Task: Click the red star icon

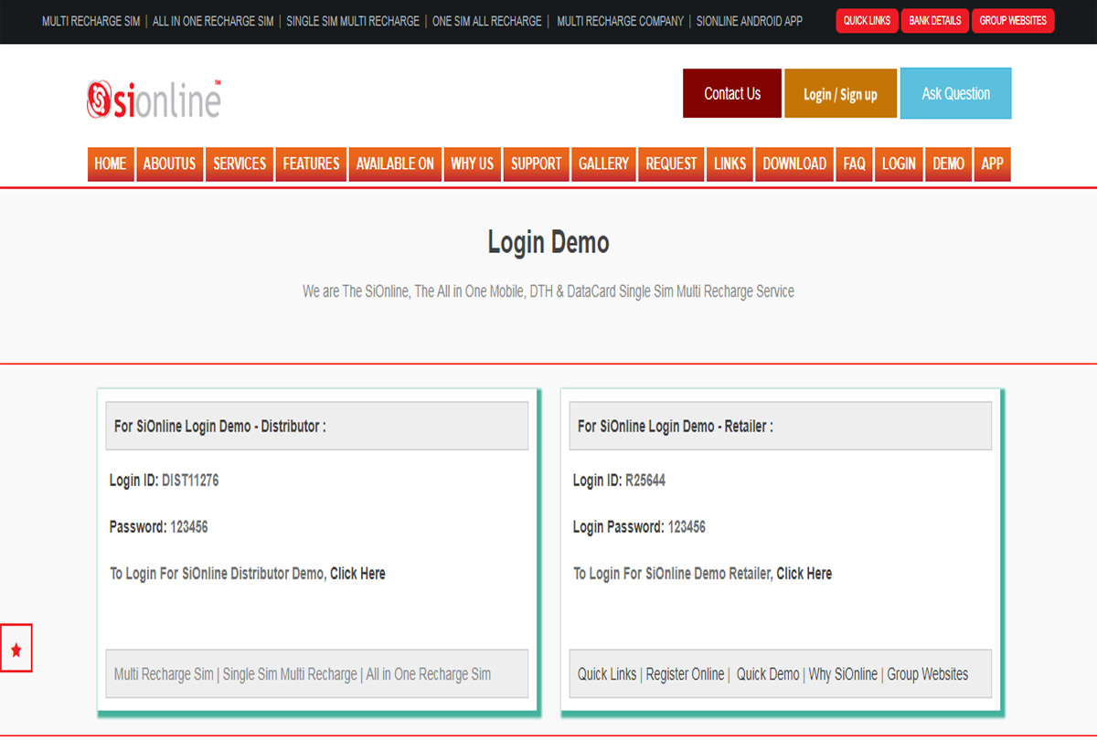Action: coord(16,649)
